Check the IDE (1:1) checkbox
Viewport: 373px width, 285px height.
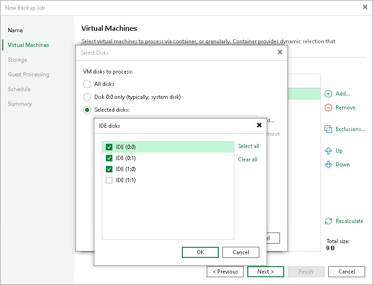109,180
